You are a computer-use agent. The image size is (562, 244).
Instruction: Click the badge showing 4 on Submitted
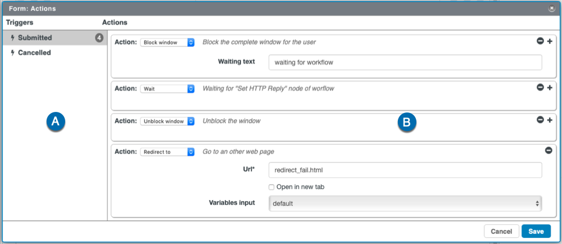pyautogui.click(x=99, y=38)
